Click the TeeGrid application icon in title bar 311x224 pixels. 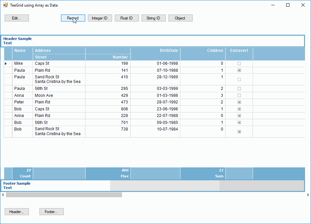[5, 5]
